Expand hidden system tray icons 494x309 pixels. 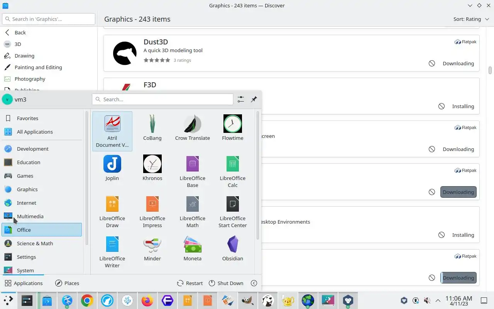pyautogui.click(x=438, y=301)
